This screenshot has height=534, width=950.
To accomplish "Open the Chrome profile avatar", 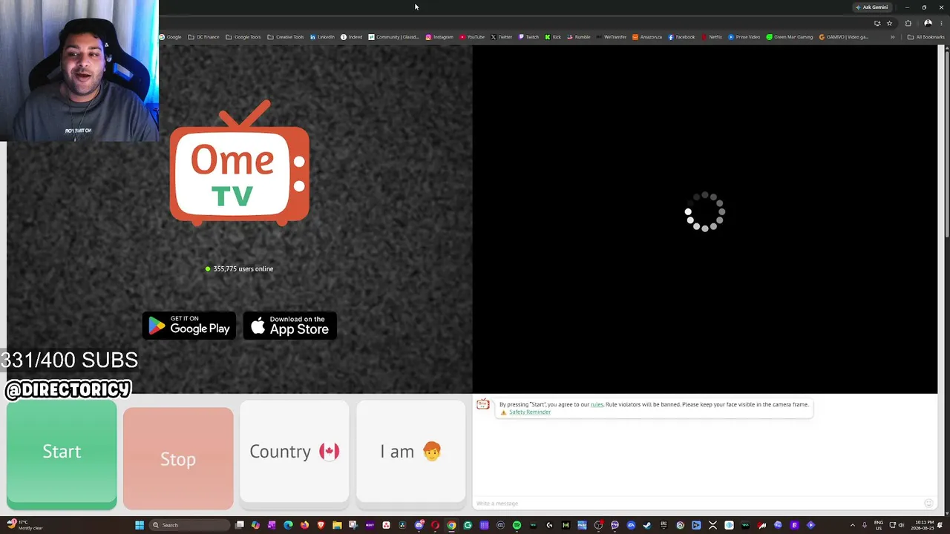I will 928,23.
